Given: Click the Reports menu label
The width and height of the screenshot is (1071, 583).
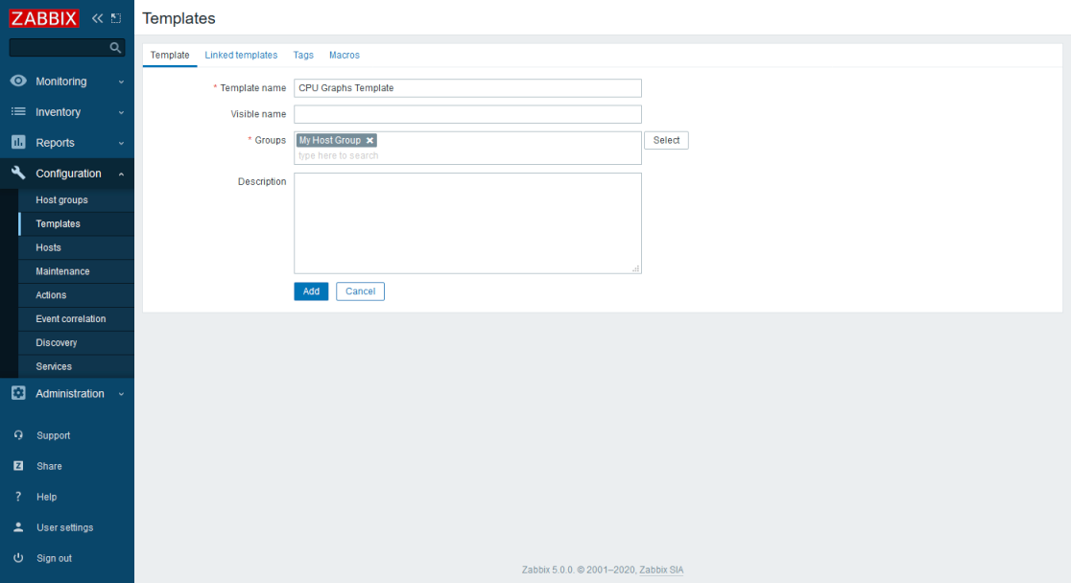Looking at the screenshot, I should pyautogui.click(x=56, y=143).
